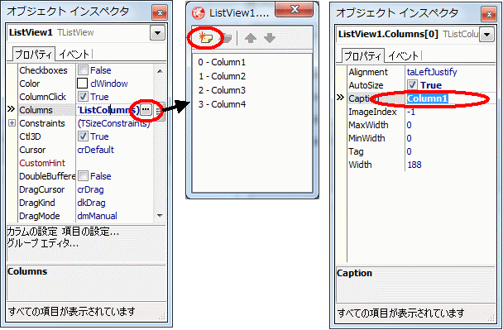503x330 pixels.
Task: Select the Columns property name
Action: pos(36,110)
